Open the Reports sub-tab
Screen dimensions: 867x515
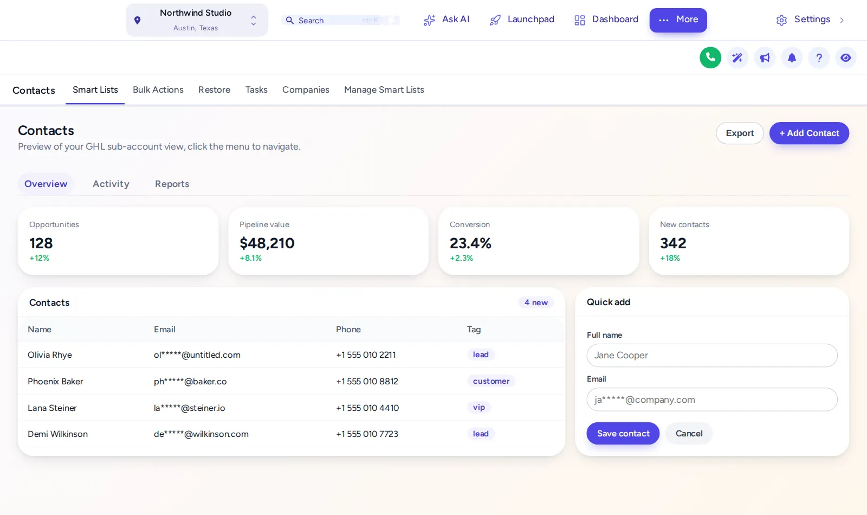click(x=172, y=184)
